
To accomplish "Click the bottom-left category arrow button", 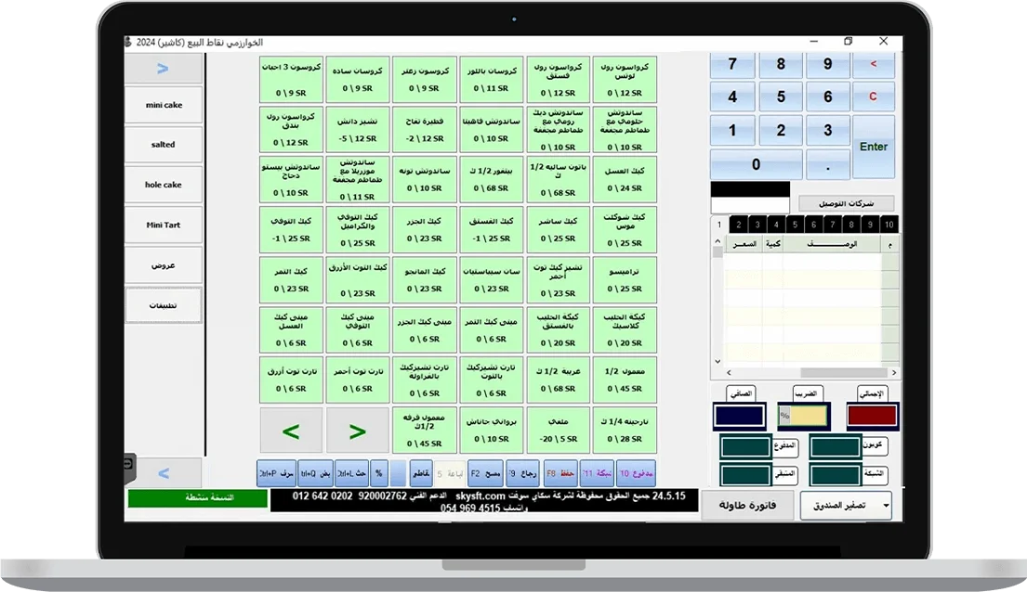I will pyautogui.click(x=164, y=473).
